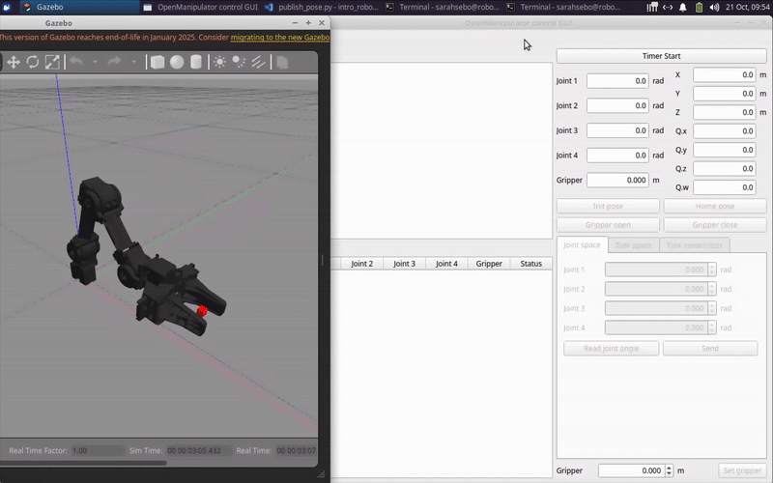Click Joint 2 spinbox in Joint space tab
The width and height of the screenshot is (773, 483).
coord(661,289)
